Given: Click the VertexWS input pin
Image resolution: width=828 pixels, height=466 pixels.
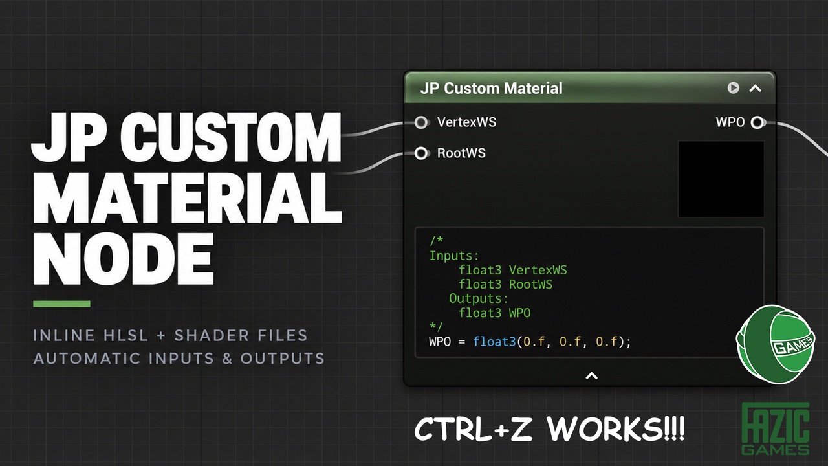Looking at the screenshot, I should [x=422, y=122].
